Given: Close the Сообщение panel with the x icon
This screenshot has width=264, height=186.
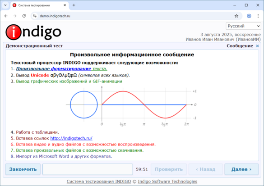Looking at the screenshot, I should (x=257, y=46).
